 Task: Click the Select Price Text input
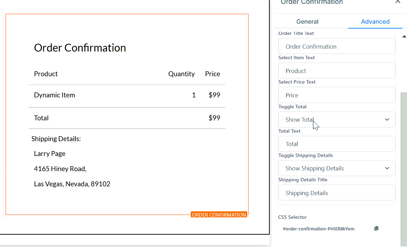click(x=337, y=95)
